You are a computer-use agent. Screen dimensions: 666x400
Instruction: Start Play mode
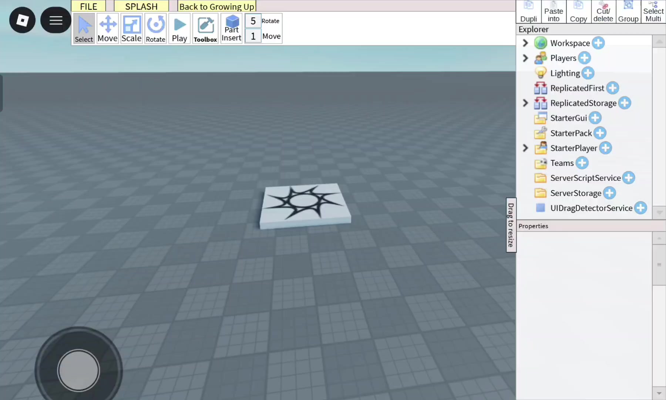click(x=179, y=29)
